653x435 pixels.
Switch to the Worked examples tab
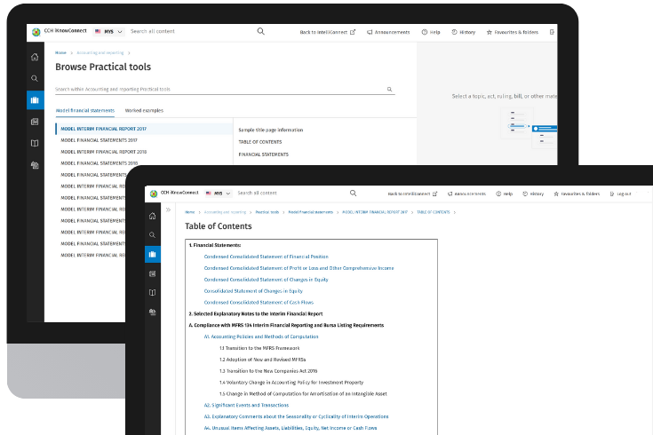coord(144,110)
